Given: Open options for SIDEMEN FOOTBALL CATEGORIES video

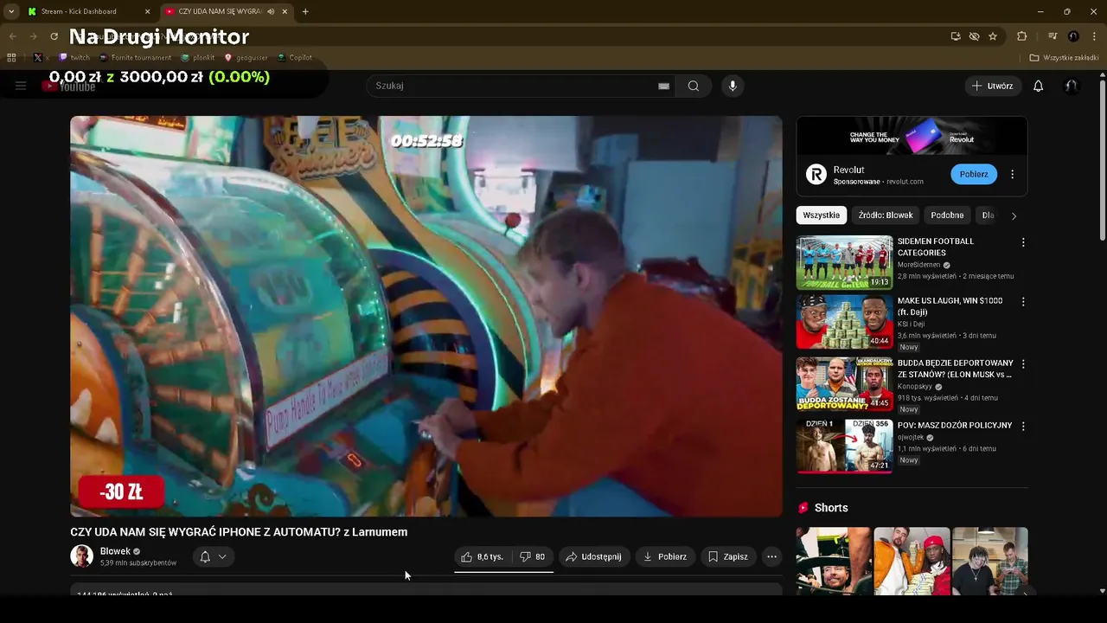Looking at the screenshot, I should pos(1023,243).
